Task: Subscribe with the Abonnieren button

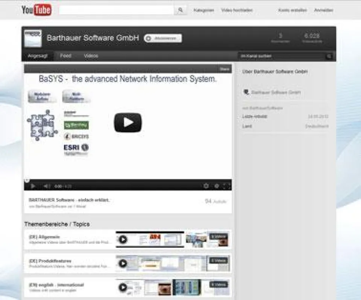Action: coord(163,38)
